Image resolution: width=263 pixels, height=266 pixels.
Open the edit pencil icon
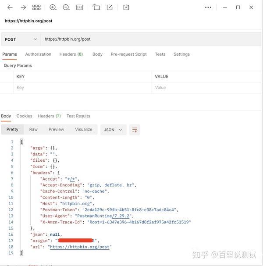(x=110, y=7)
